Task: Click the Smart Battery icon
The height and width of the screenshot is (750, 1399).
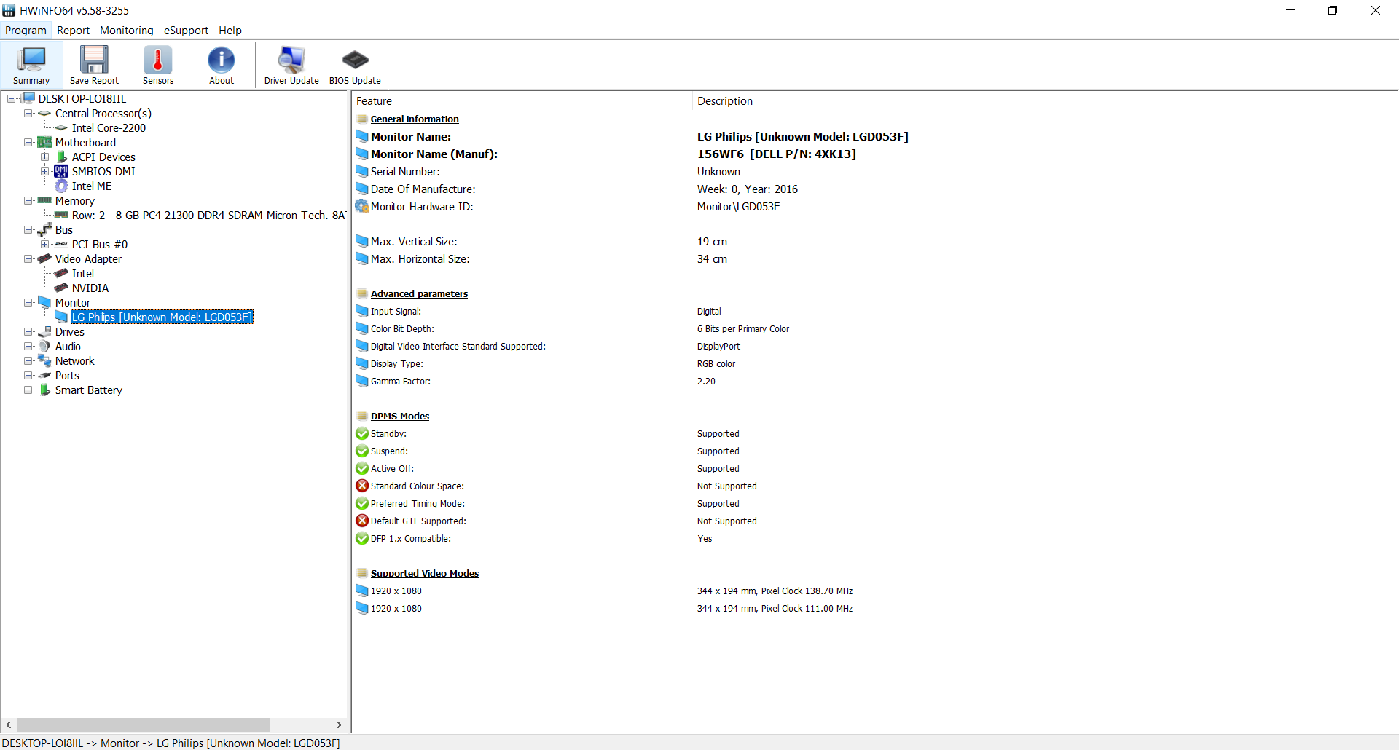Action: click(44, 390)
